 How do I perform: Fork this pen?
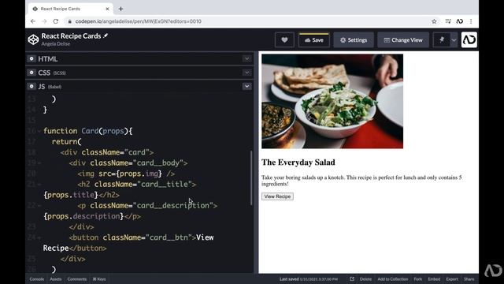[x=418, y=279]
